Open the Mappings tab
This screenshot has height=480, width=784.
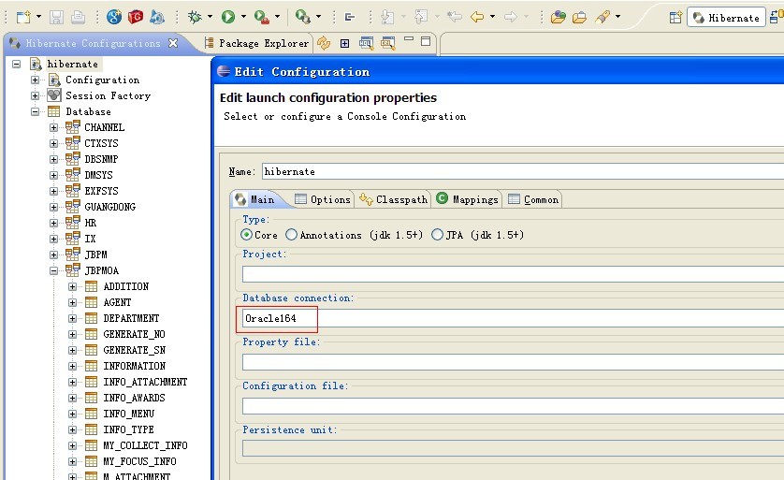click(x=468, y=199)
